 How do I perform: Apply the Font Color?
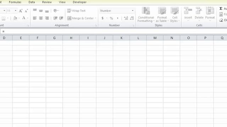24,18
